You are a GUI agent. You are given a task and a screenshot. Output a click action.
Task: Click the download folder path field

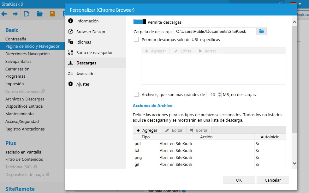pyautogui.click(x=214, y=31)
